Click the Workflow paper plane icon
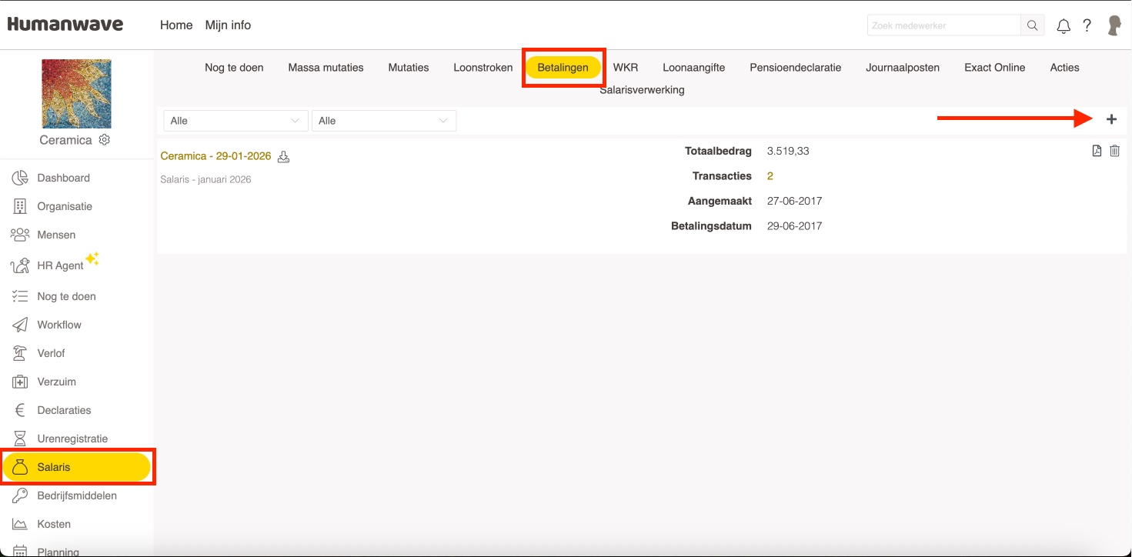This screenshot has width=1132, height=557. (x=20, y=325)
